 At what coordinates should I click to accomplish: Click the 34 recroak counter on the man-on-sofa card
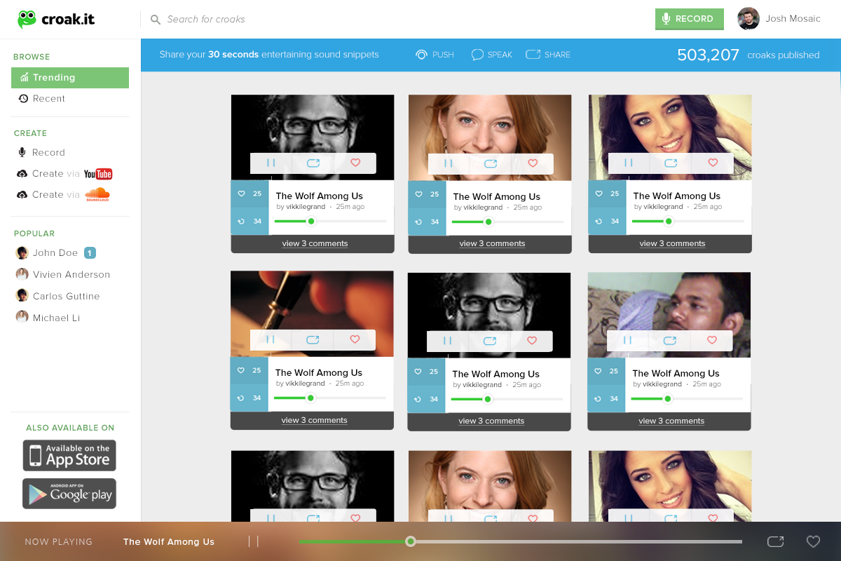606,398
